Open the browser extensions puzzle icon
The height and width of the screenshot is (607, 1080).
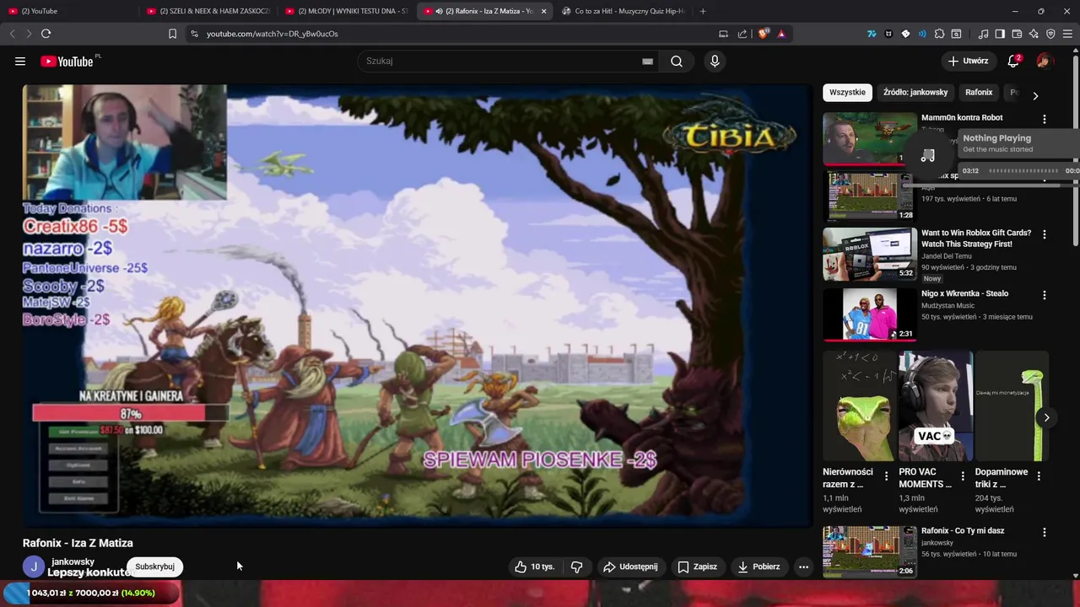click(939, 34)
